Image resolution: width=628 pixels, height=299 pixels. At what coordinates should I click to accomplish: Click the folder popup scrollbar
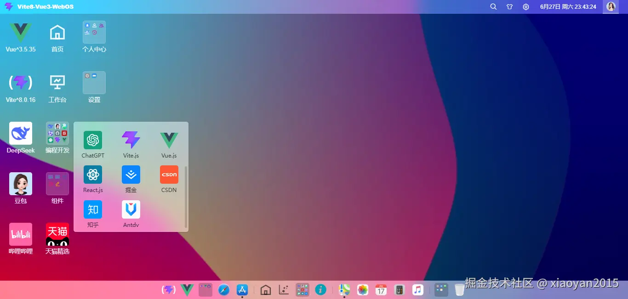(186, 197)
